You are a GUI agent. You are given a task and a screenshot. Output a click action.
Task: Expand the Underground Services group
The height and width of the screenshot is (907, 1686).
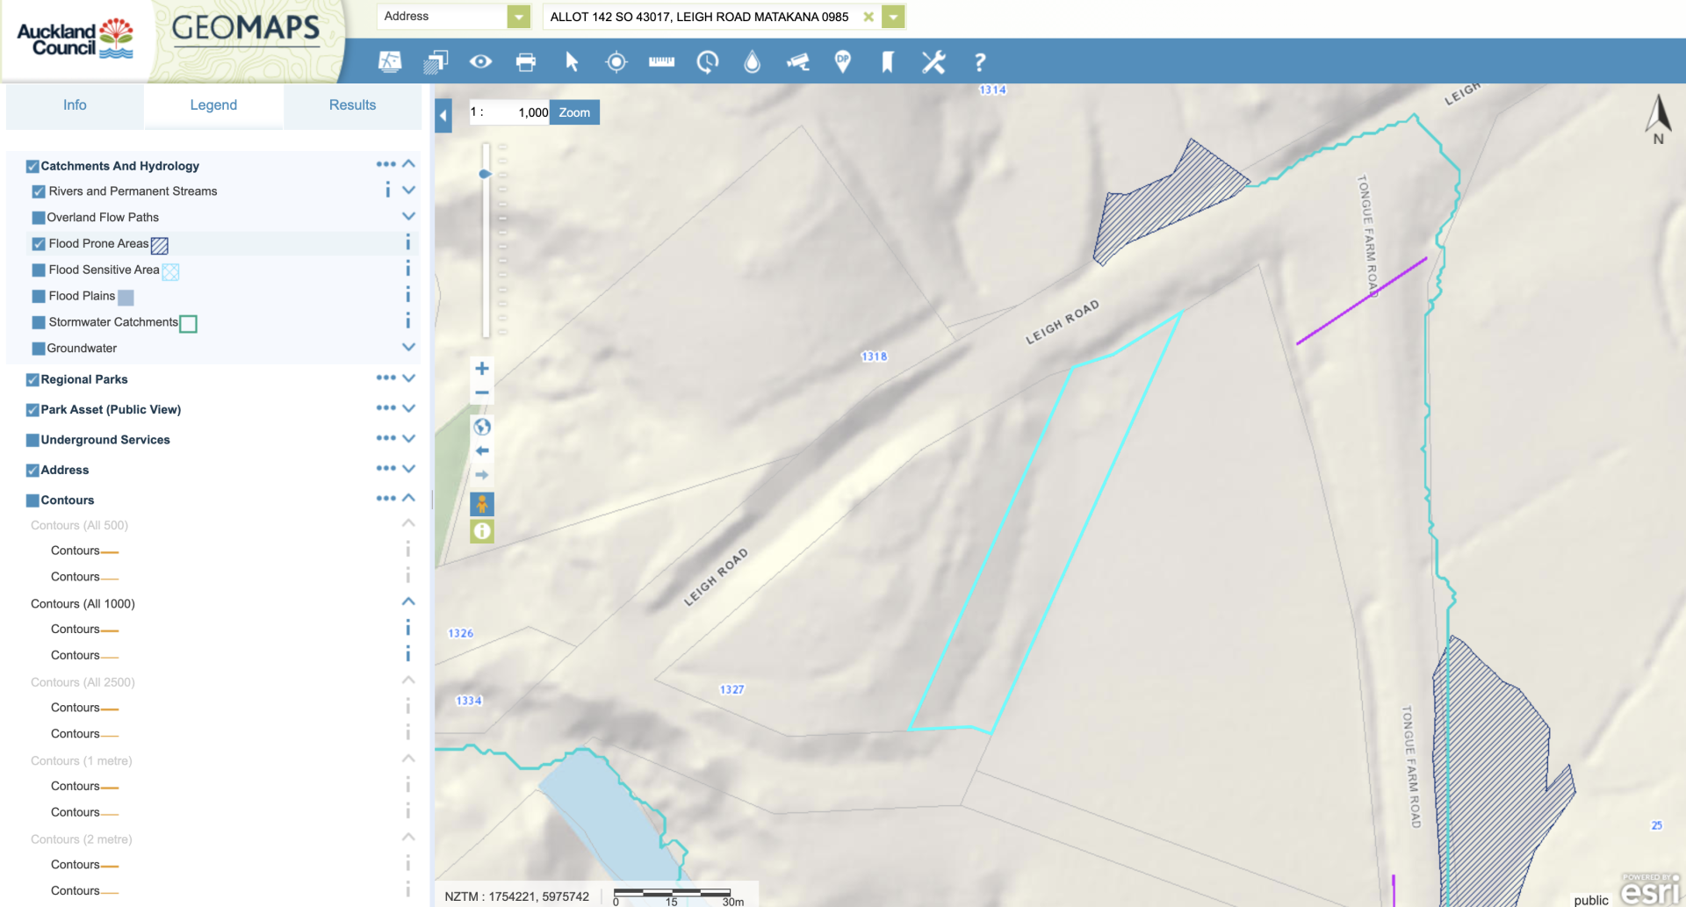[x=408, y=439]
